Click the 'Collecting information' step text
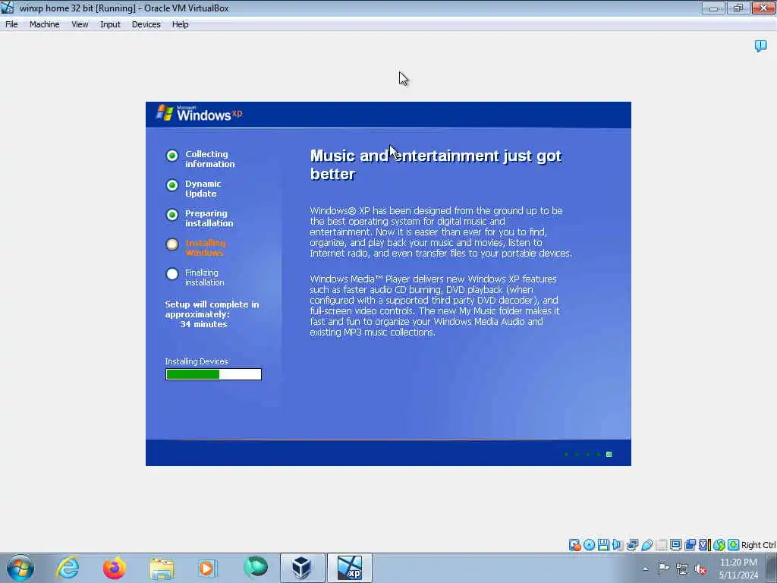Screen dimensions: 777x583 pos(209,159)
